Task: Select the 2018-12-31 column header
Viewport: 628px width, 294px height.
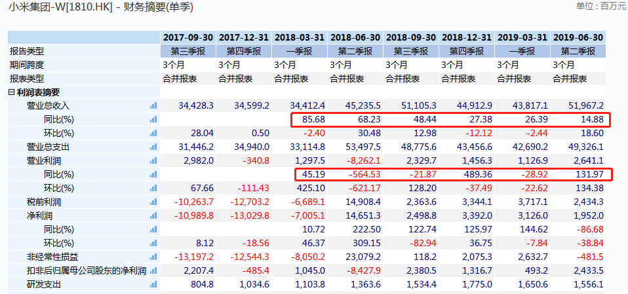Action: coord(466,37)
